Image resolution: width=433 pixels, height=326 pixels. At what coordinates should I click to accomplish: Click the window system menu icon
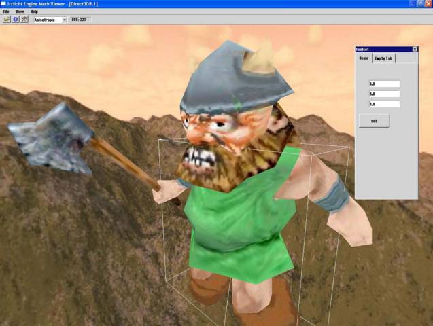tap(3, 3)
